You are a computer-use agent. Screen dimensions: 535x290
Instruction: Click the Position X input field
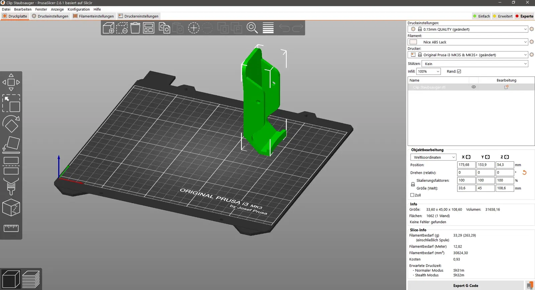pos(466,165)
